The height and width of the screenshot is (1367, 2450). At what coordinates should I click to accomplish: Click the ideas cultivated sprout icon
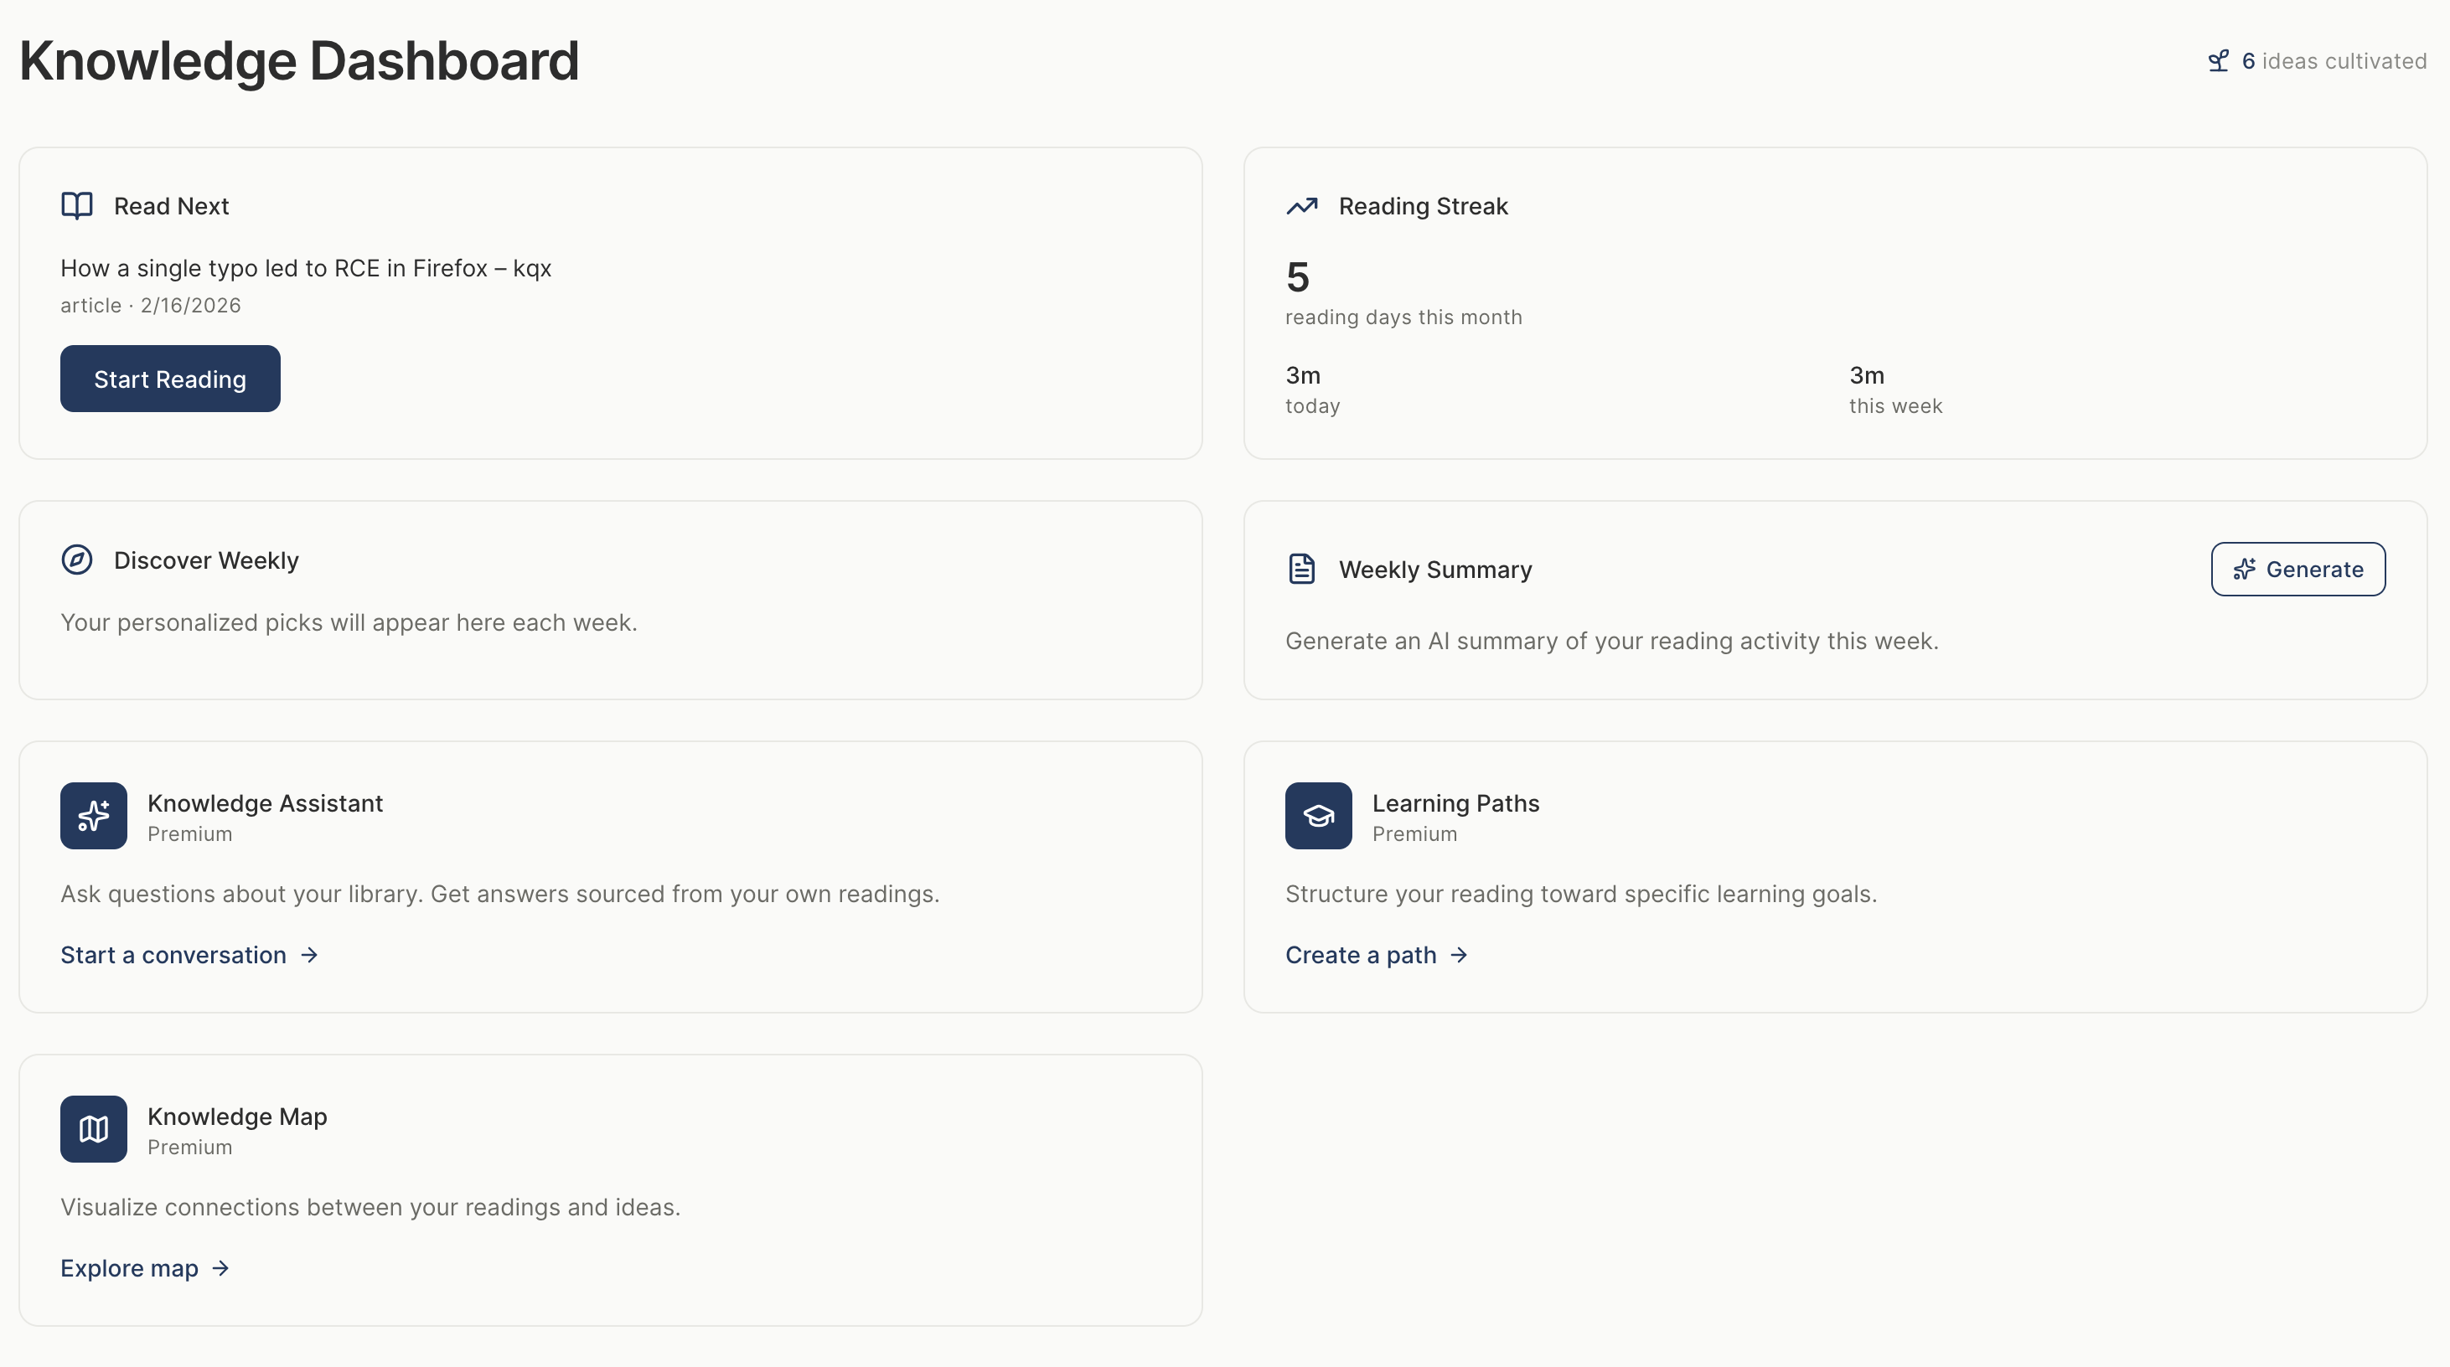tap(2218, 59)
